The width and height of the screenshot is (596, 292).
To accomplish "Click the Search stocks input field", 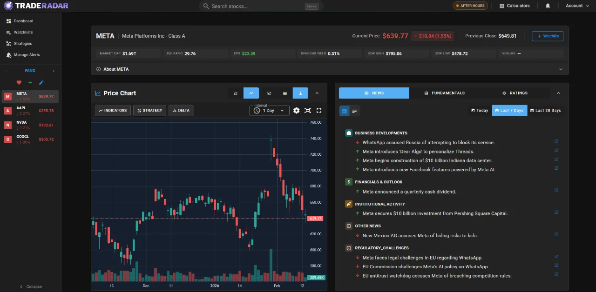I will point(261,6).
